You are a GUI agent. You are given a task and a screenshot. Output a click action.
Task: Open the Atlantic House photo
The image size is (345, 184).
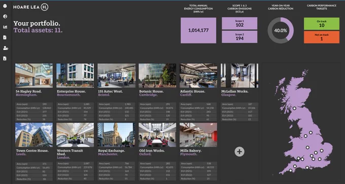[198, 76]
